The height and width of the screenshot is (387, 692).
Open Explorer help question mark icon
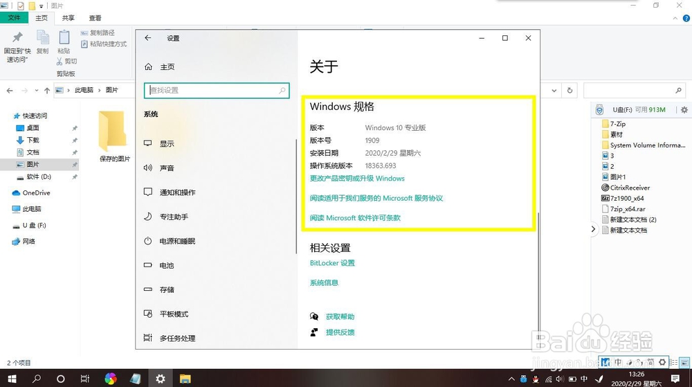click(686, 18)
